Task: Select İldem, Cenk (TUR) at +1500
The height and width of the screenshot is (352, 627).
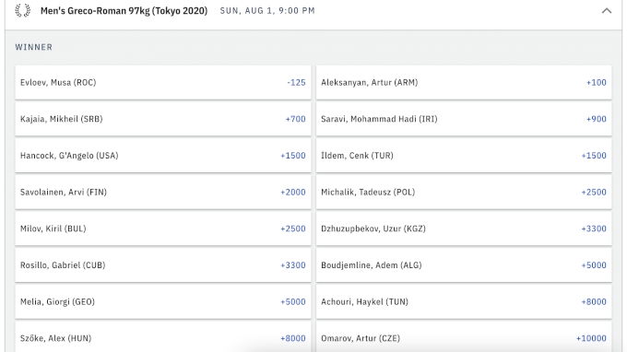Action: click(464, 156)
